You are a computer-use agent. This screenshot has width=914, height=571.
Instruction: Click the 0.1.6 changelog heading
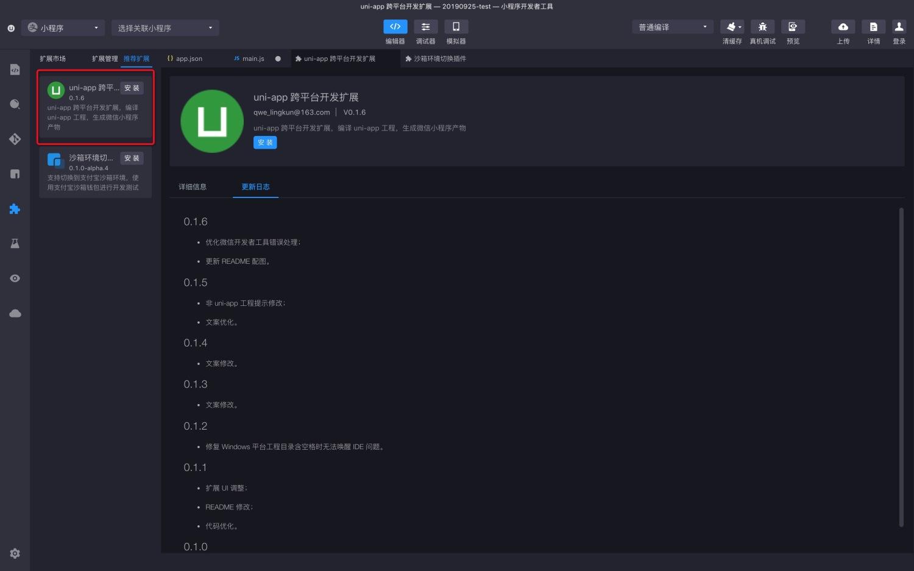(196, 222)
